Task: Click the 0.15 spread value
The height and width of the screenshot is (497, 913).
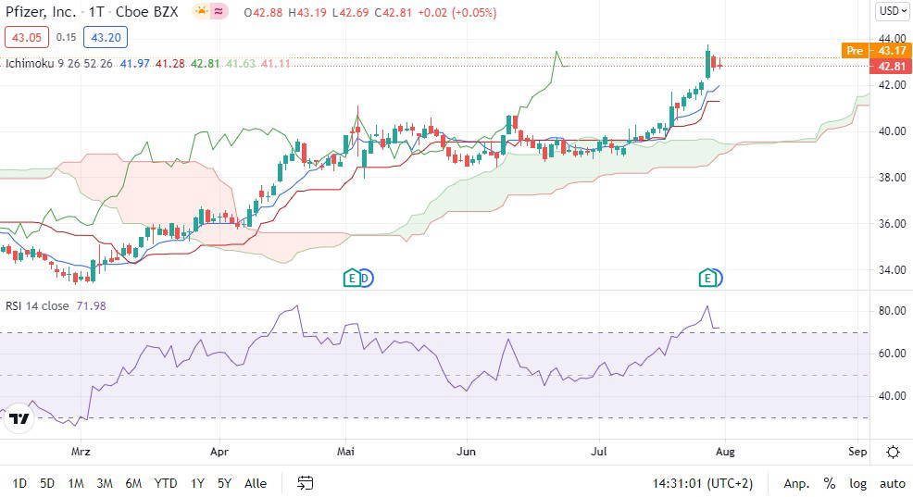Action: (x=66, y=37)
